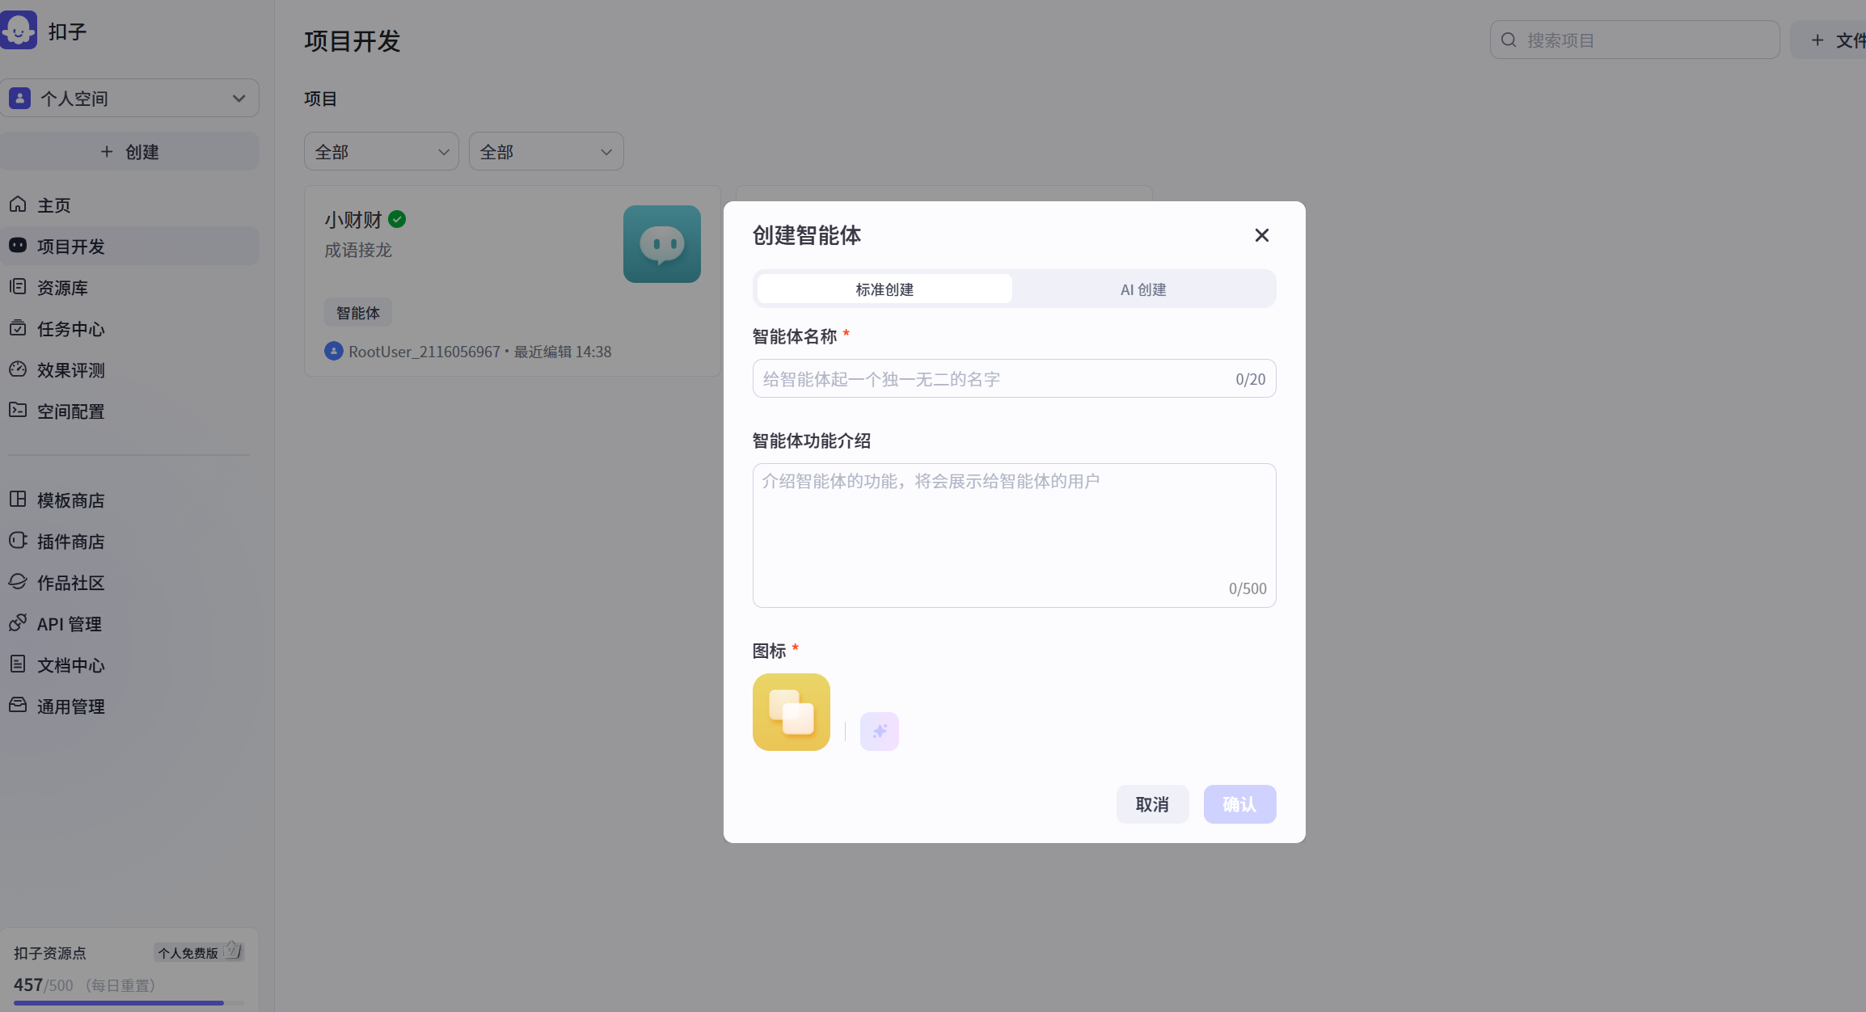Click the RootUser_2116056967 username
The height and width of the screenshot is (1012, 1866).
tap(424, 352)
